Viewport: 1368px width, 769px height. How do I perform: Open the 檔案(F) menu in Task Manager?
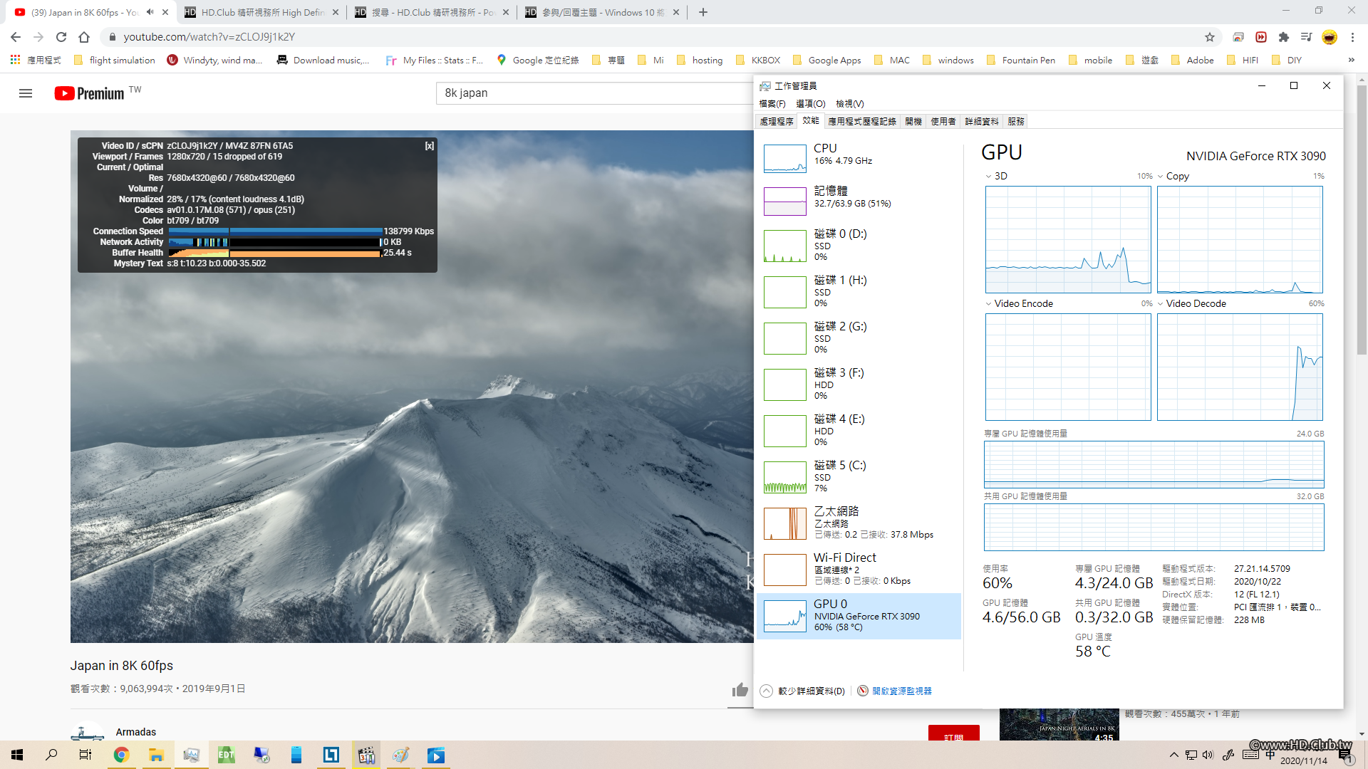772,104
